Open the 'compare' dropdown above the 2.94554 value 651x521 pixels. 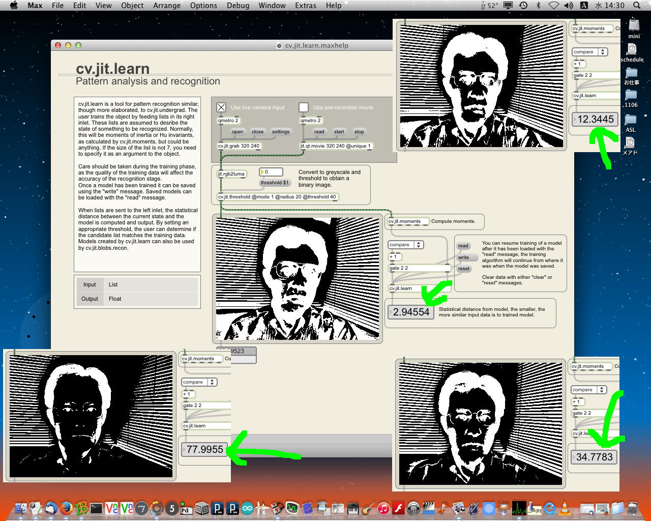(x=406, y=245)
